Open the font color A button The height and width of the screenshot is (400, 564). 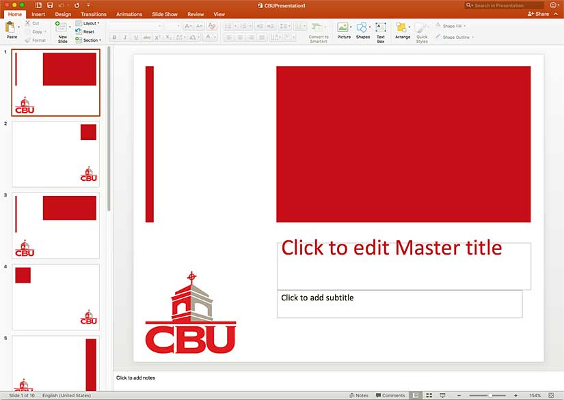tap(208, 37)
